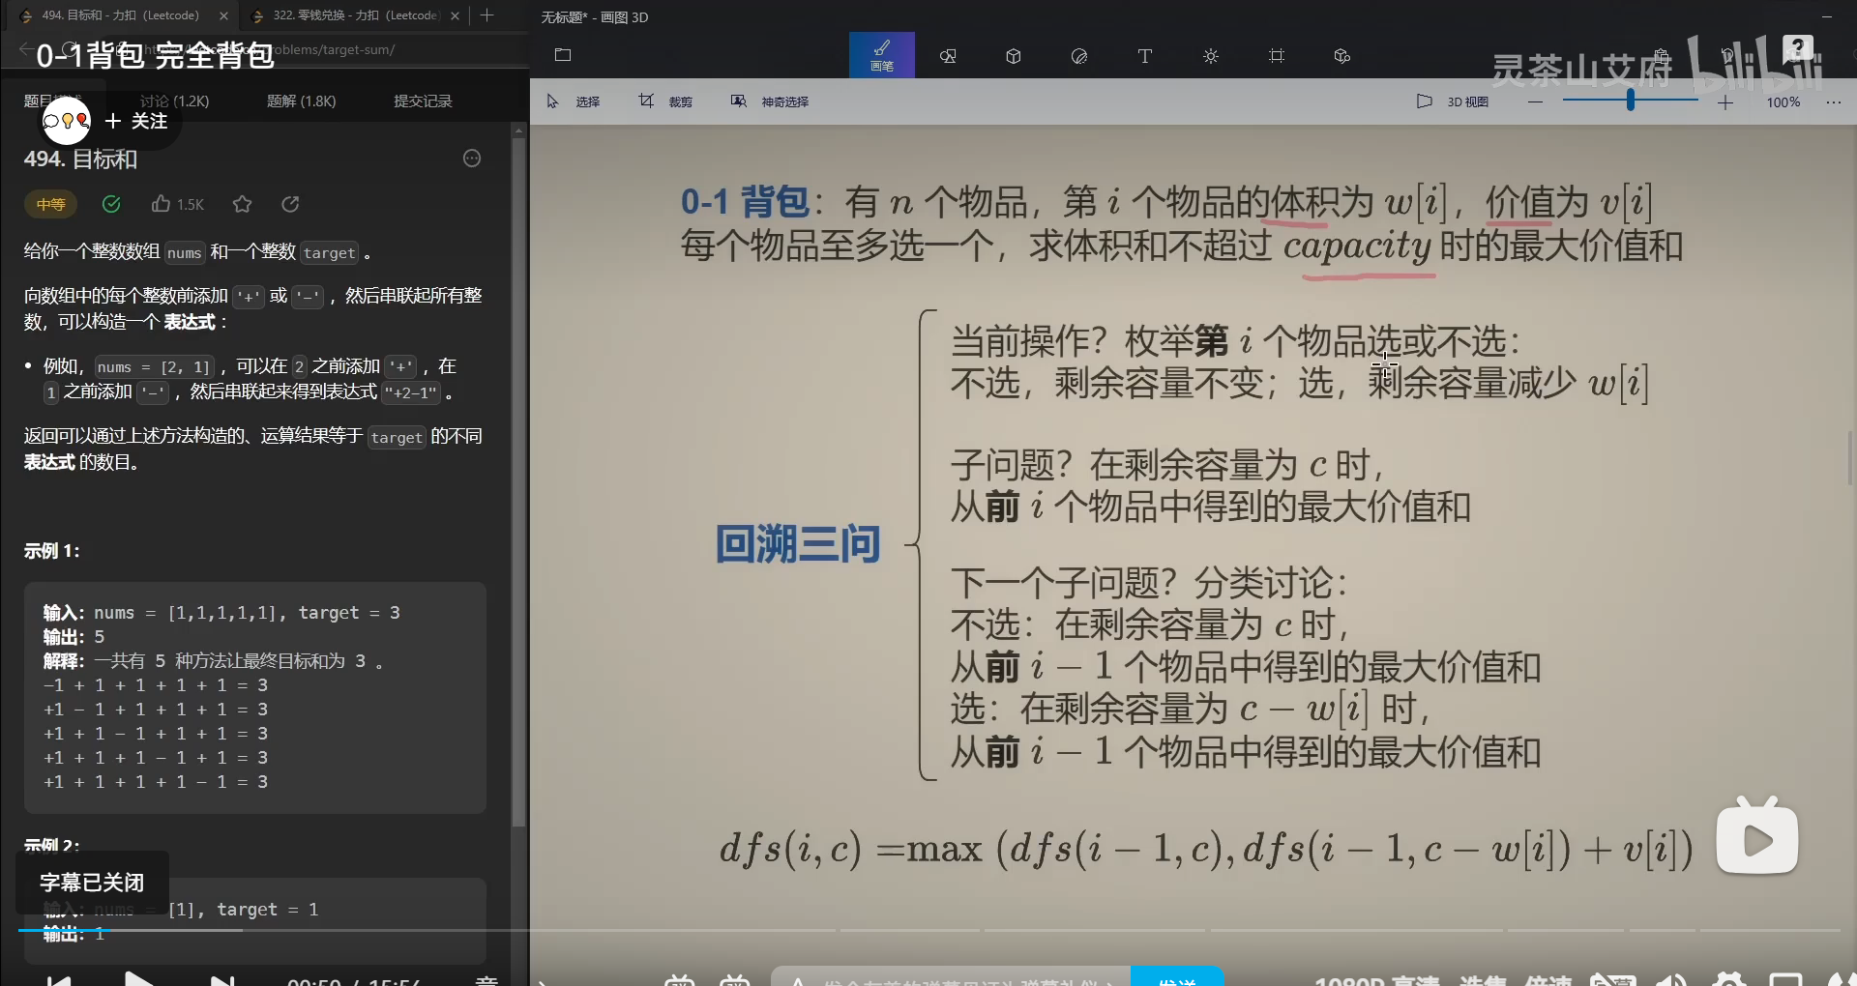Click the 裁剪 crop button
Viewport: 1857px width, 986px height.
tap(665, 101)
